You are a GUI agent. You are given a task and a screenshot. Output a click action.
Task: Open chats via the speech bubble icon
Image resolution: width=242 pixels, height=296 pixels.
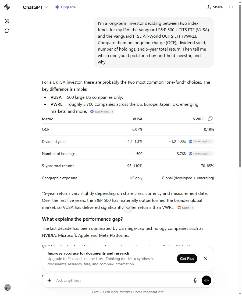7,31
